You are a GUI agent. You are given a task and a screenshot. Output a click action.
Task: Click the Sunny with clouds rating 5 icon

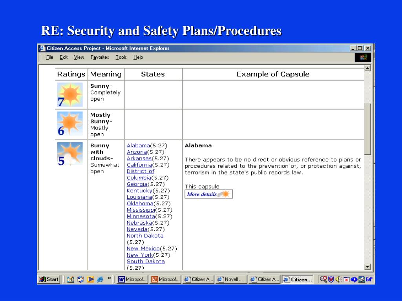(x=70, y=154)
